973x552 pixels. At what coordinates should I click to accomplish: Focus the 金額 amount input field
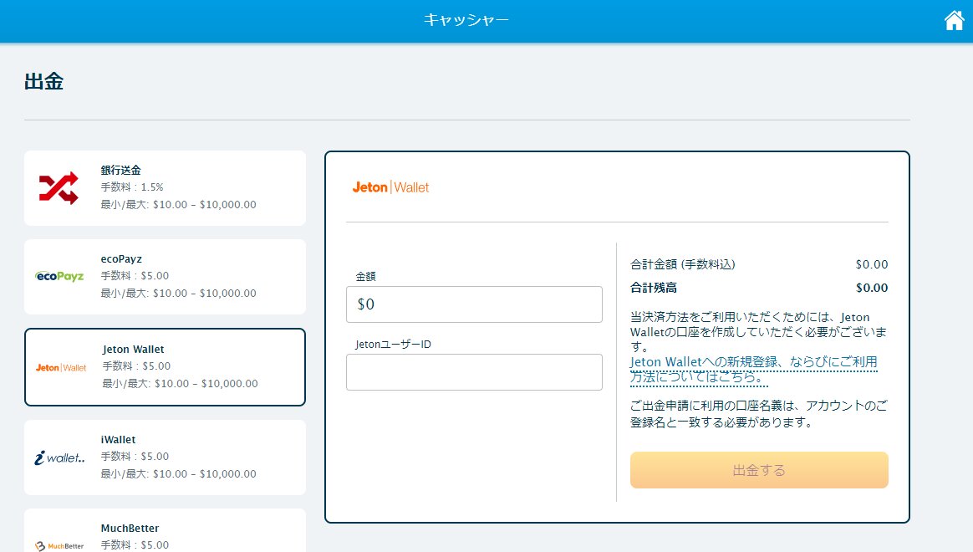[x=474, y=304]
